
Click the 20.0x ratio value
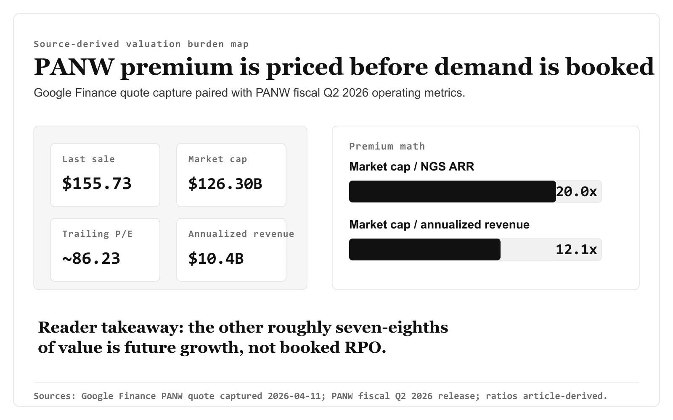point(576,192)
